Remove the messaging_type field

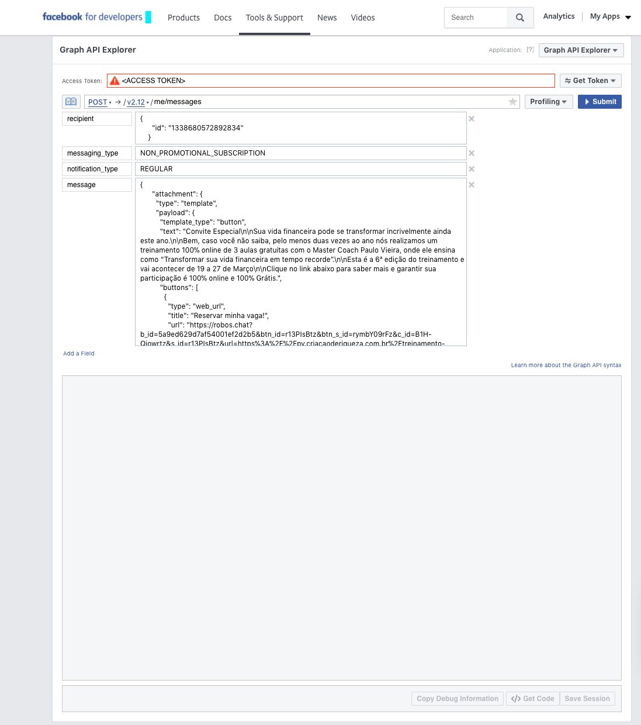click(472, 153)
